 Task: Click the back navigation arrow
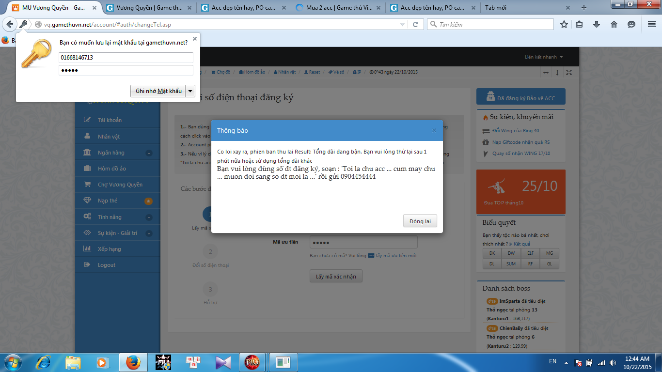[x=10, y=24]
